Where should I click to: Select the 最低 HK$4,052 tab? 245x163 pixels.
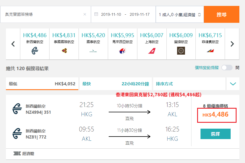(42, 84)
